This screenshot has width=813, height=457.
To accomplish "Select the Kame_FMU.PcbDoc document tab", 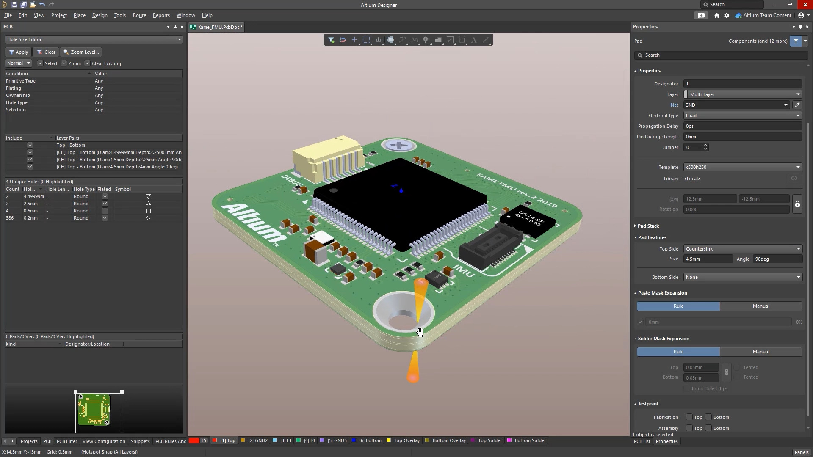I will click(216, 27).
